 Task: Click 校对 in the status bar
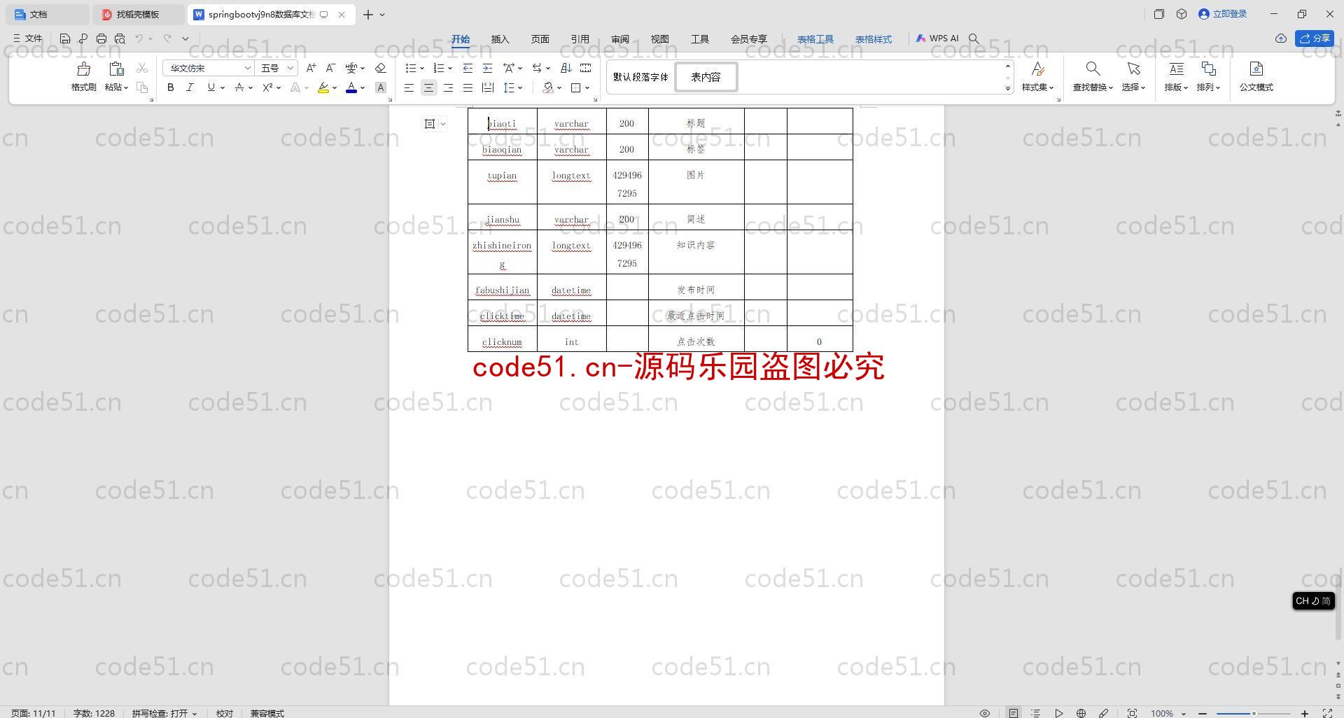pos(224,713)
